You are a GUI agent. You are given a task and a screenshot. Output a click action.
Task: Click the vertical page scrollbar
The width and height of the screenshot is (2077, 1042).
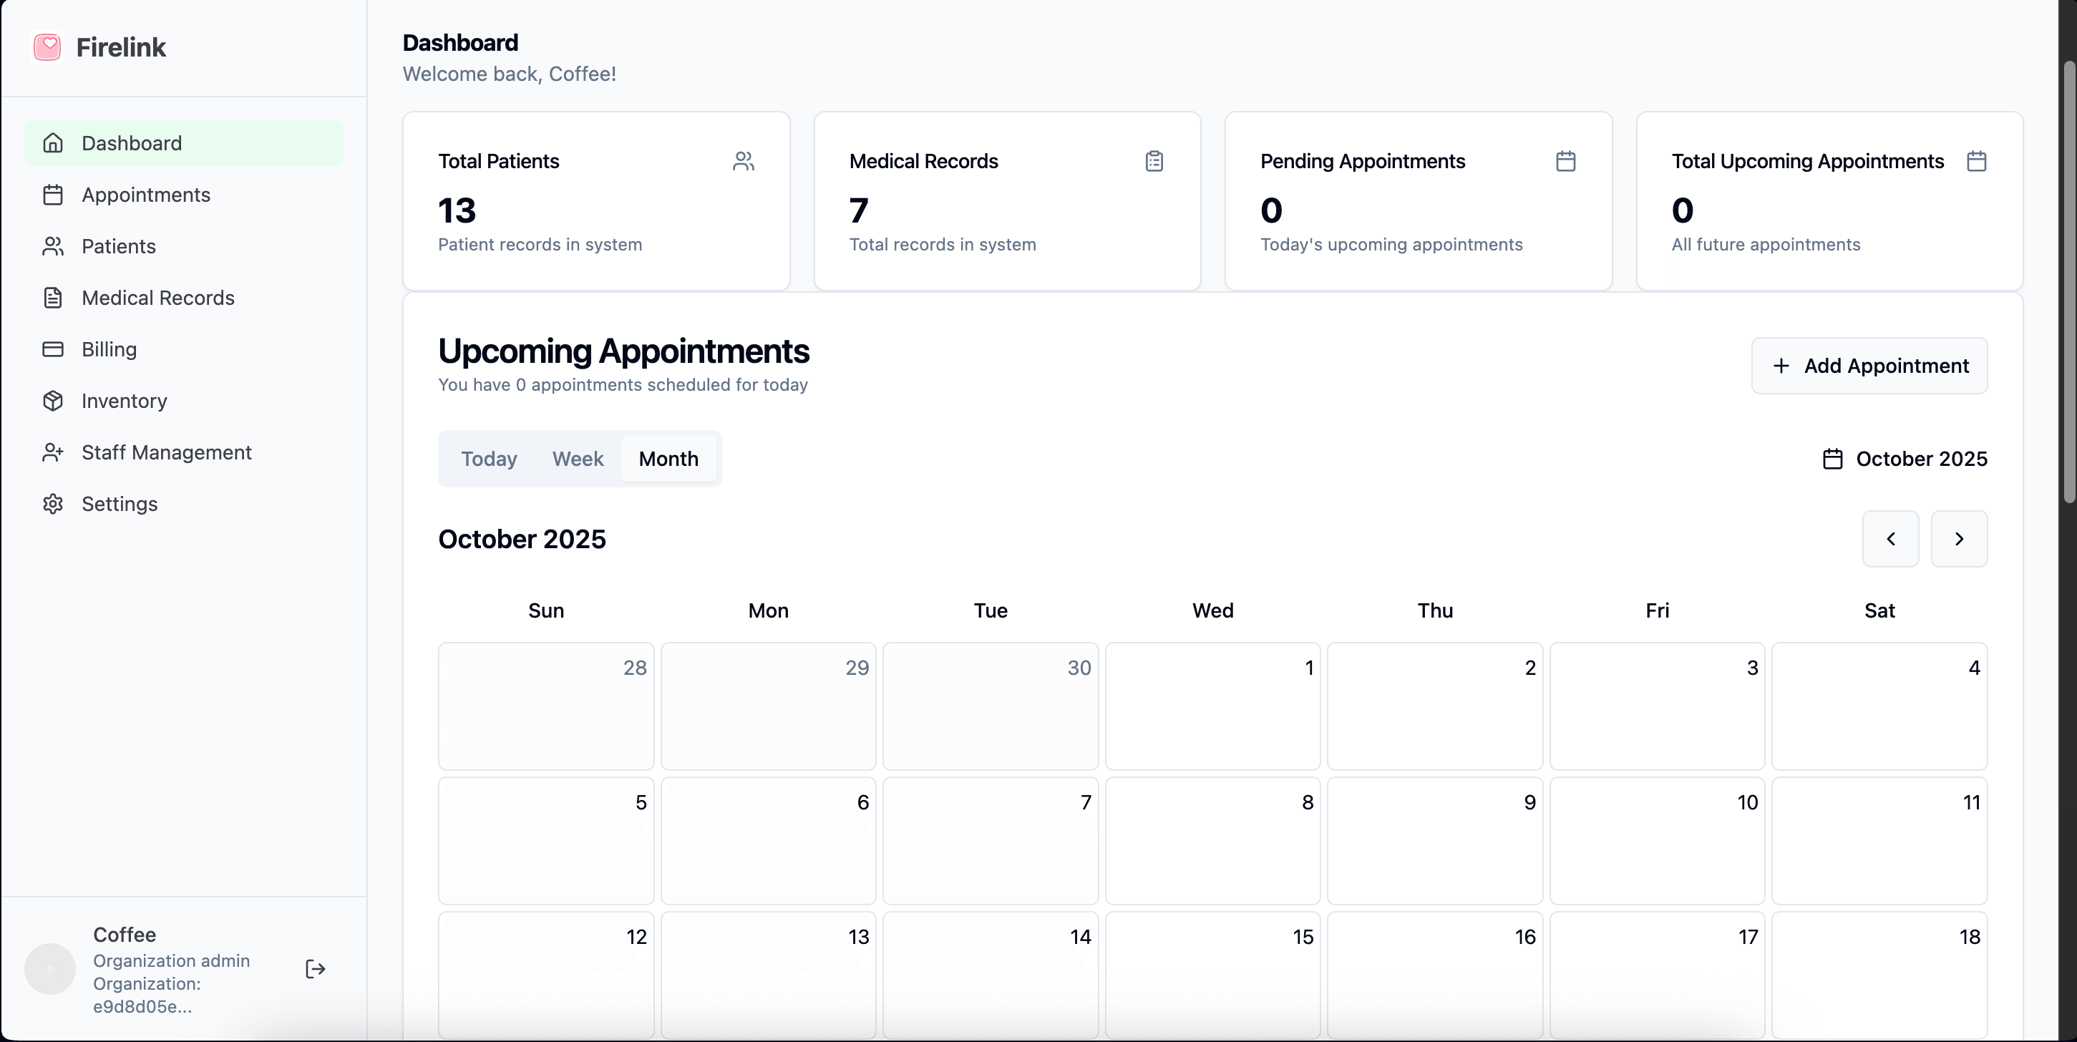point(2069,282)
